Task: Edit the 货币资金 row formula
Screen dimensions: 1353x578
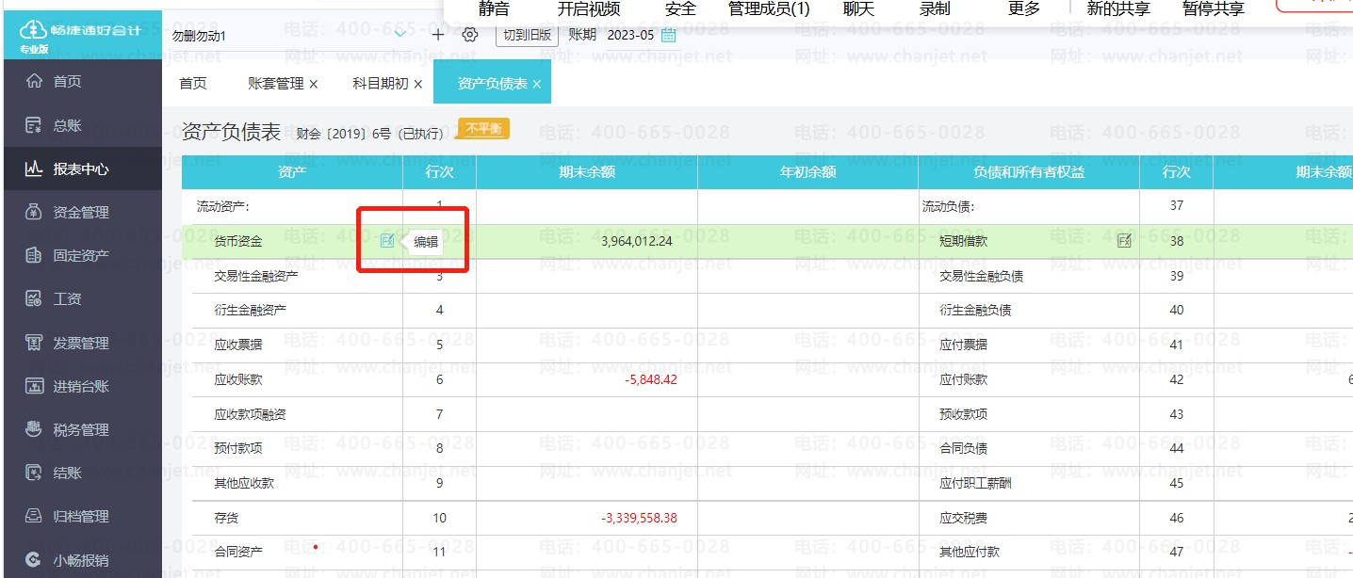Action: pyautogui.click(x=387, y=241)
